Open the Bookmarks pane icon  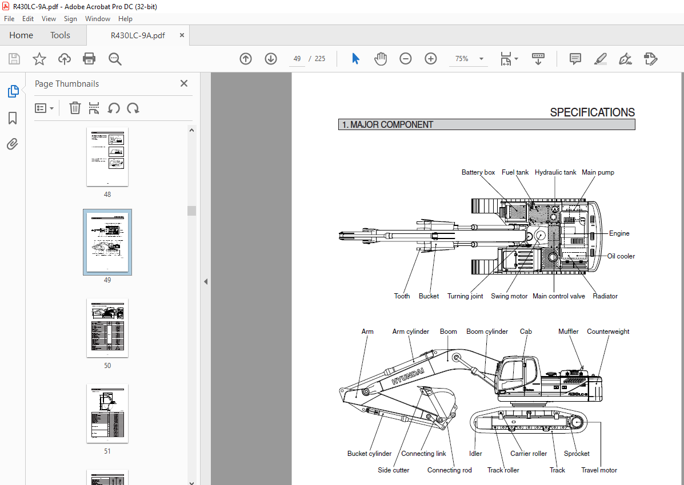[13, 118]
